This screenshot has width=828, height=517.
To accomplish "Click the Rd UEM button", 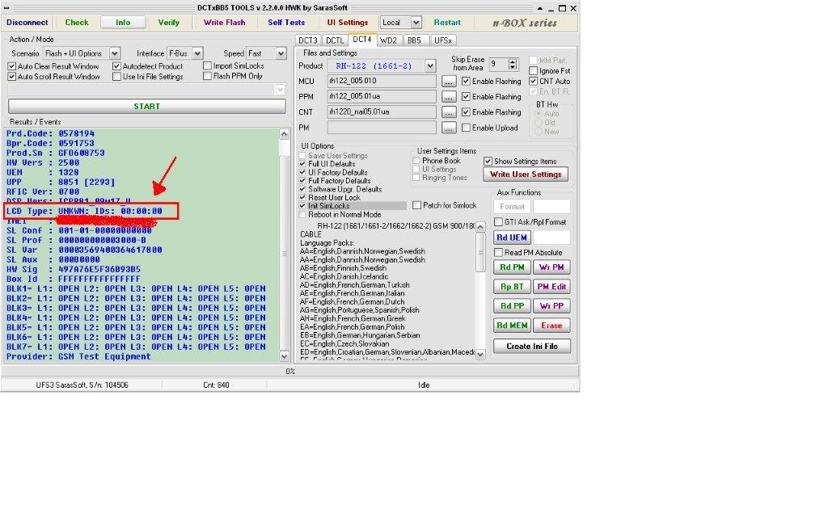I will [512, 237].
